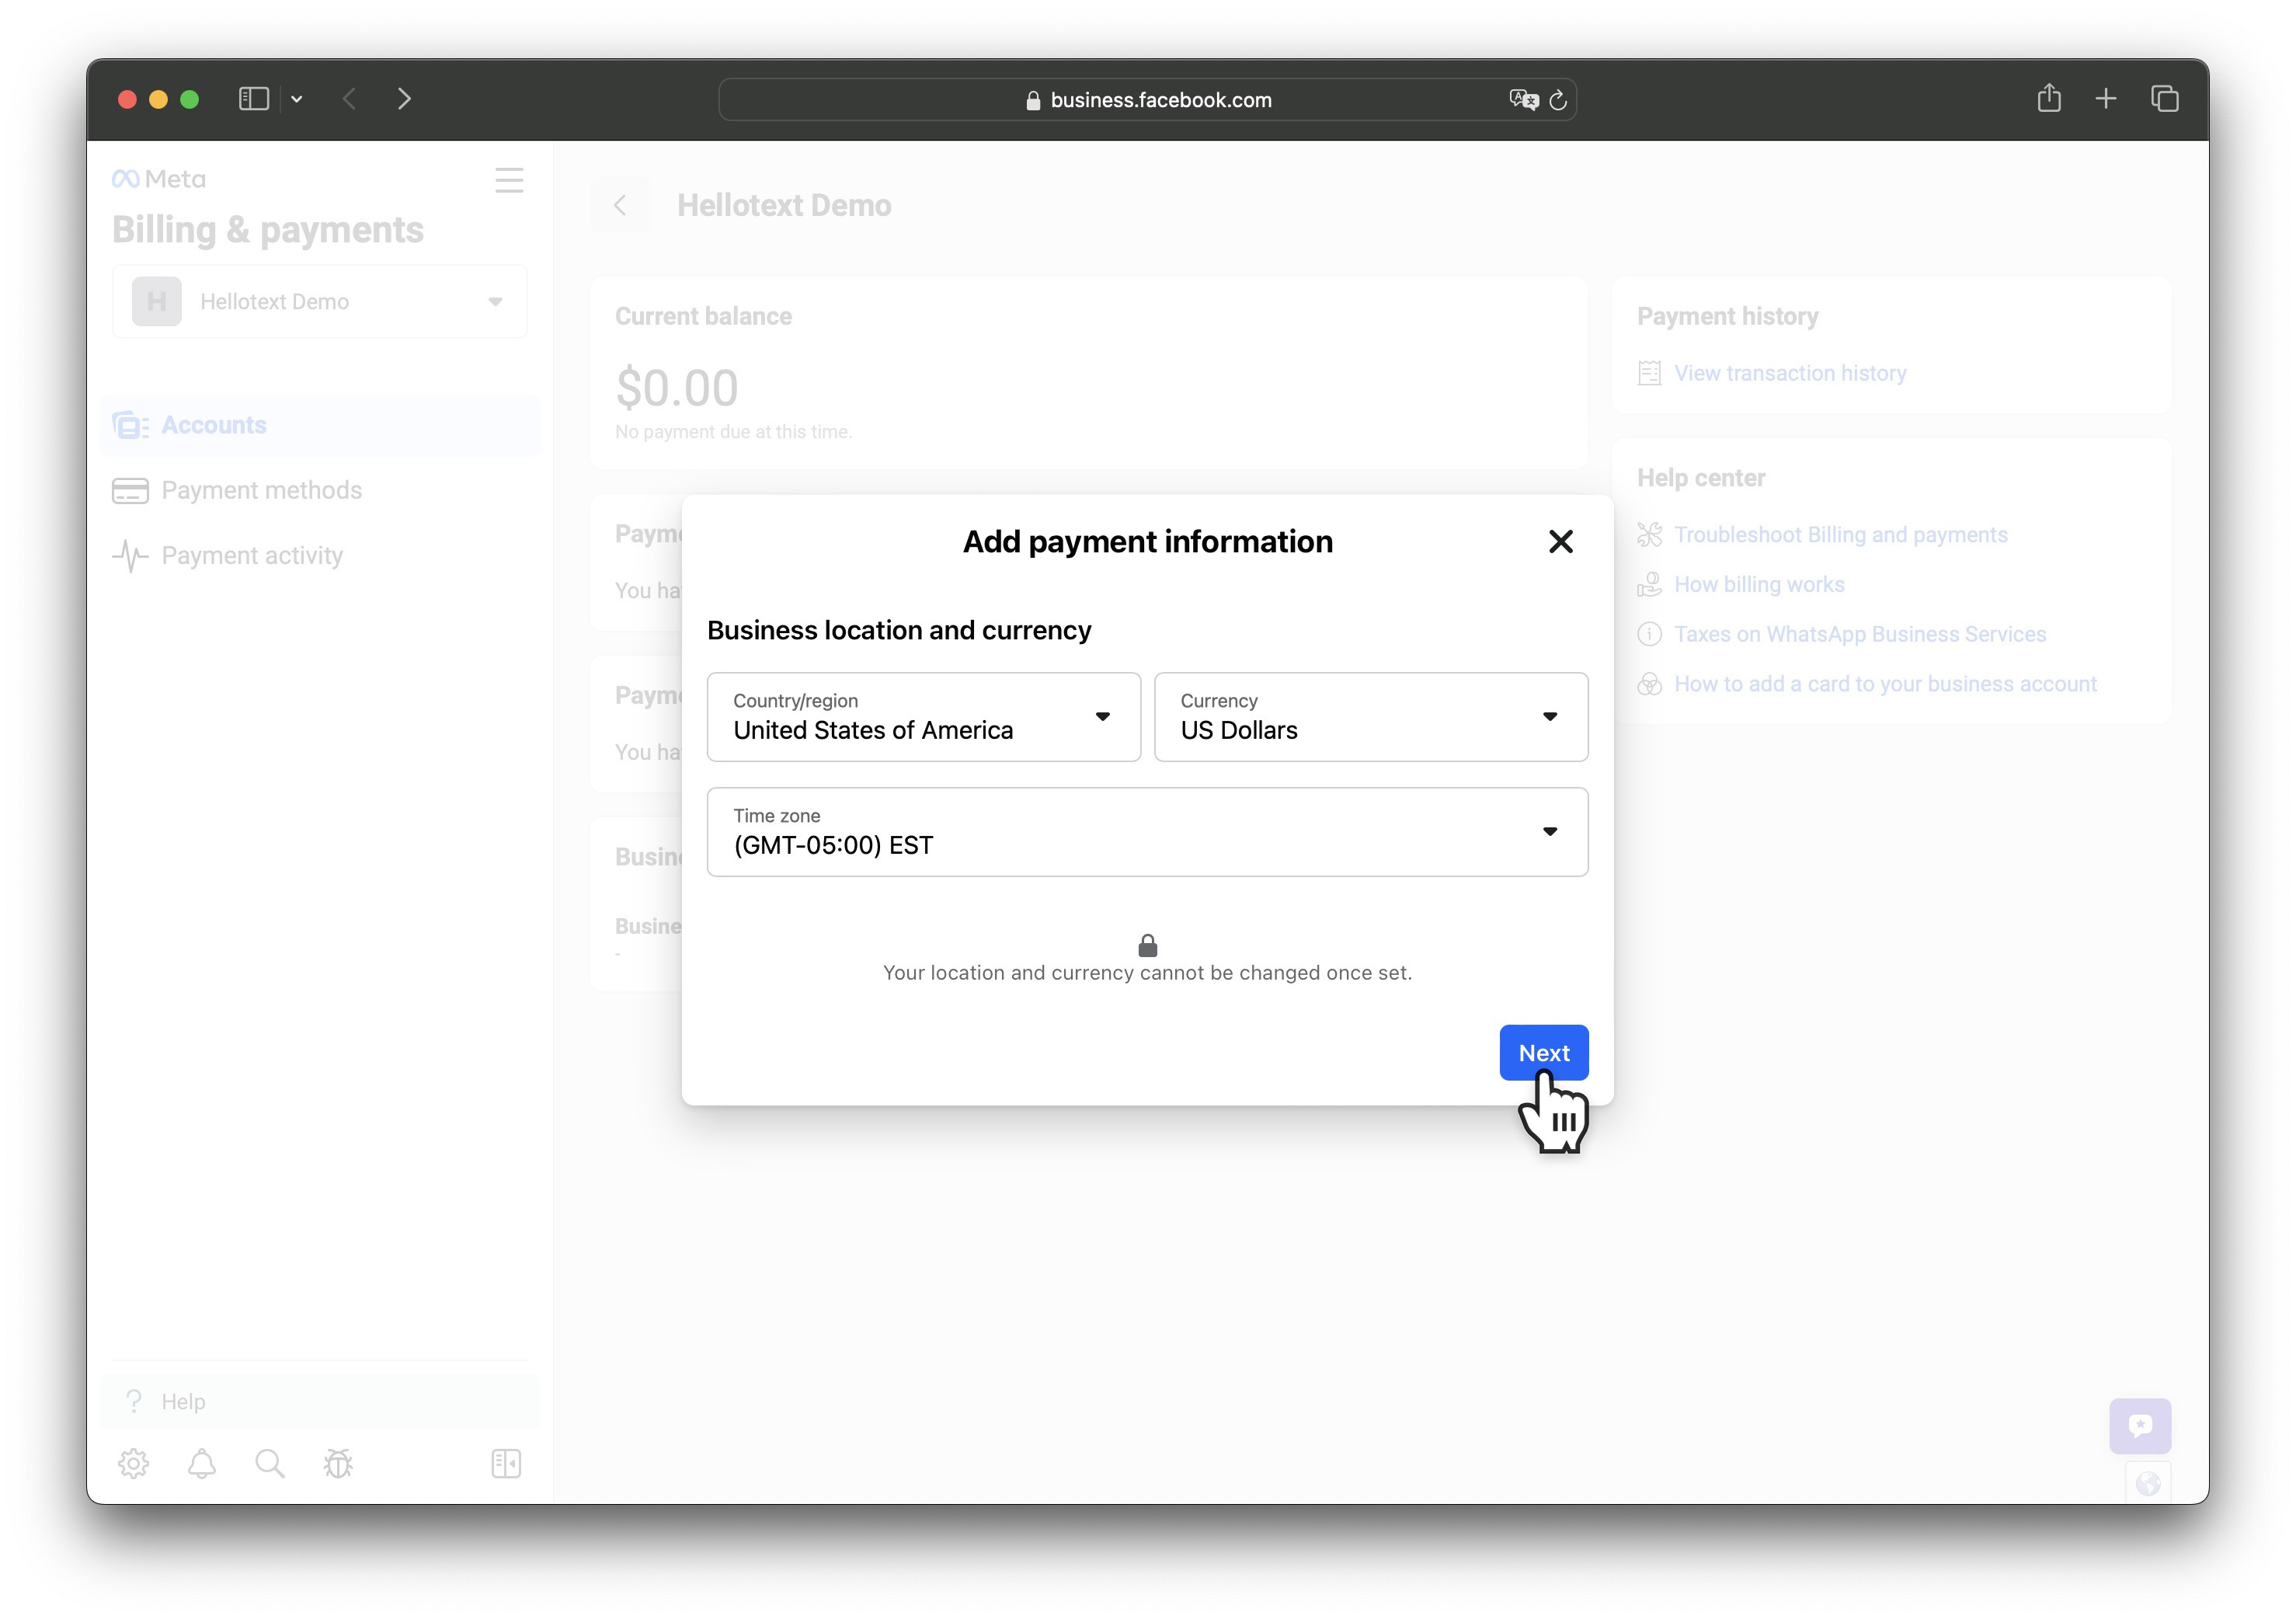Click the Help question mark icon

click(134, 1401)
